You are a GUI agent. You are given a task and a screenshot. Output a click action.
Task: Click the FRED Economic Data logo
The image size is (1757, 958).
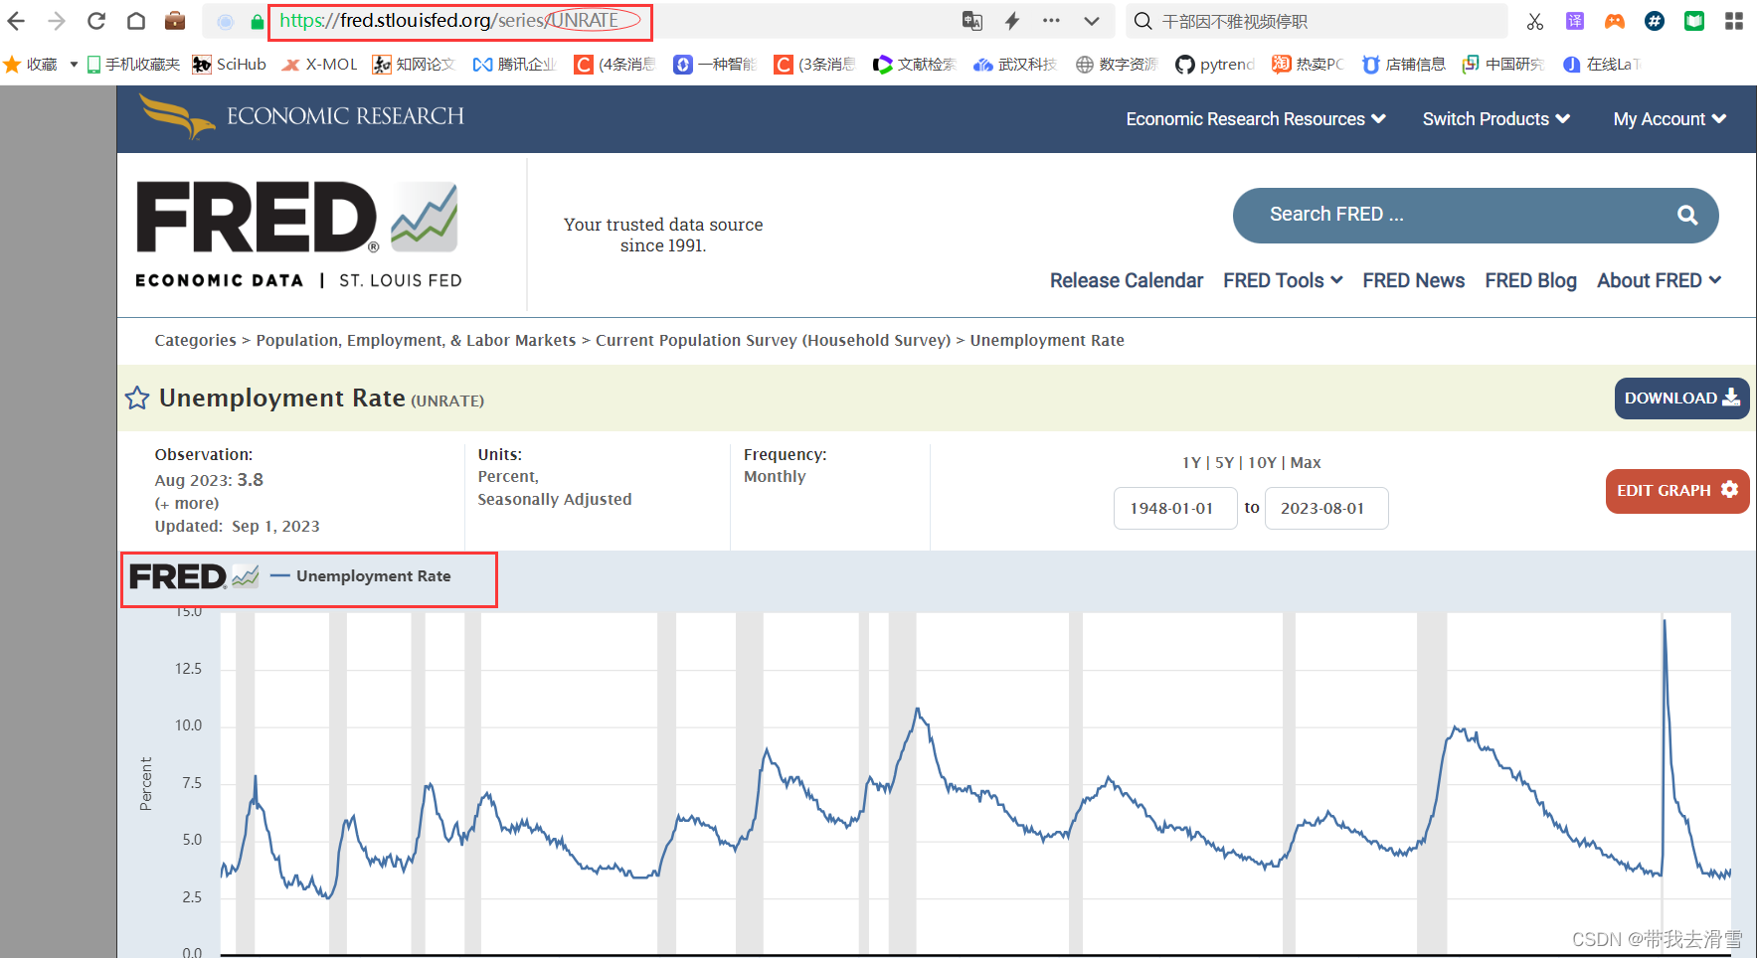coord(298,235)
